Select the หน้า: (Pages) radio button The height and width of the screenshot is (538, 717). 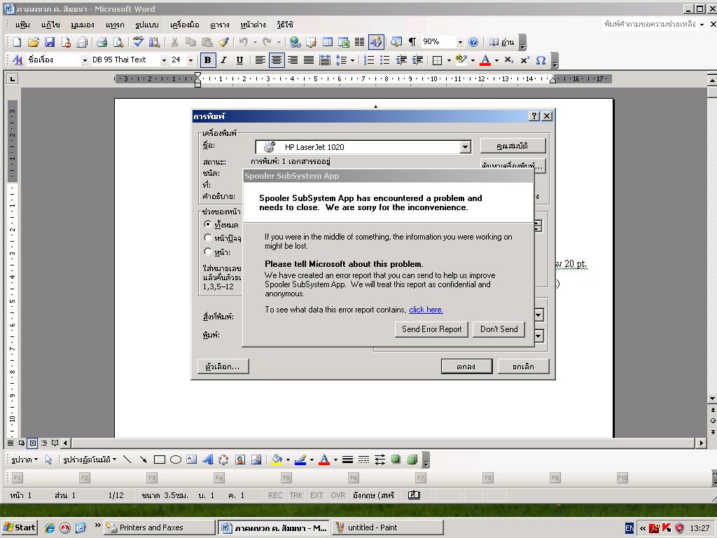[x=208, y=251]
